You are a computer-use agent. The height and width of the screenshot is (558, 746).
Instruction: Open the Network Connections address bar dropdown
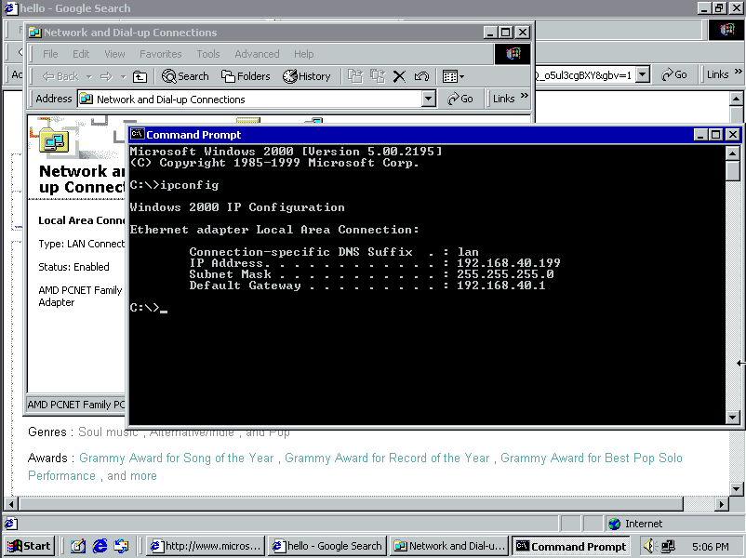point(429,99)
